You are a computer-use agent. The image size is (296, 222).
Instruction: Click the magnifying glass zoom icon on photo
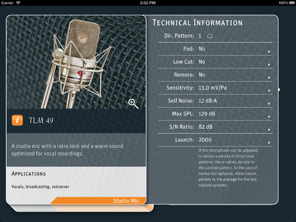(x=133, y=104)
